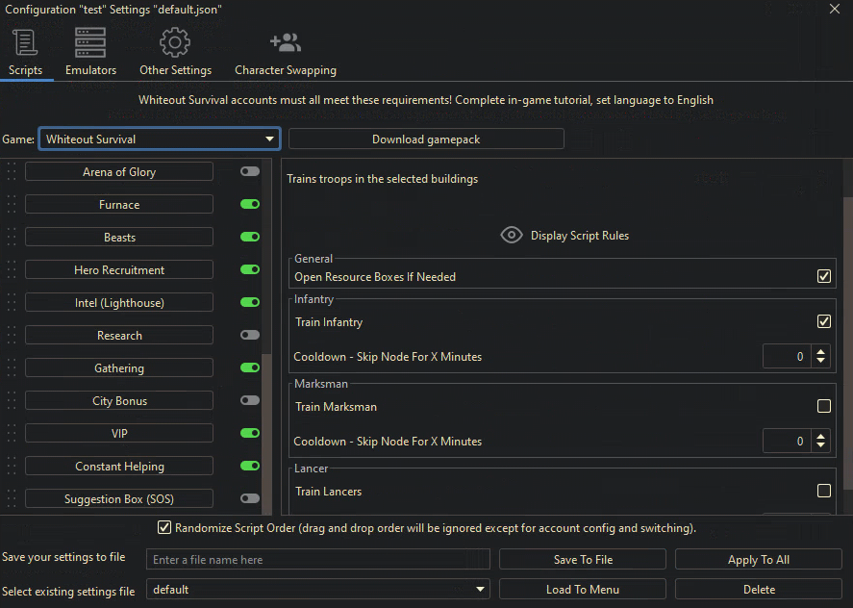This screenshot has width=853, height=608.
Task: Click the settings panel vertical scrollbar
Action: (x=848, y=342)
